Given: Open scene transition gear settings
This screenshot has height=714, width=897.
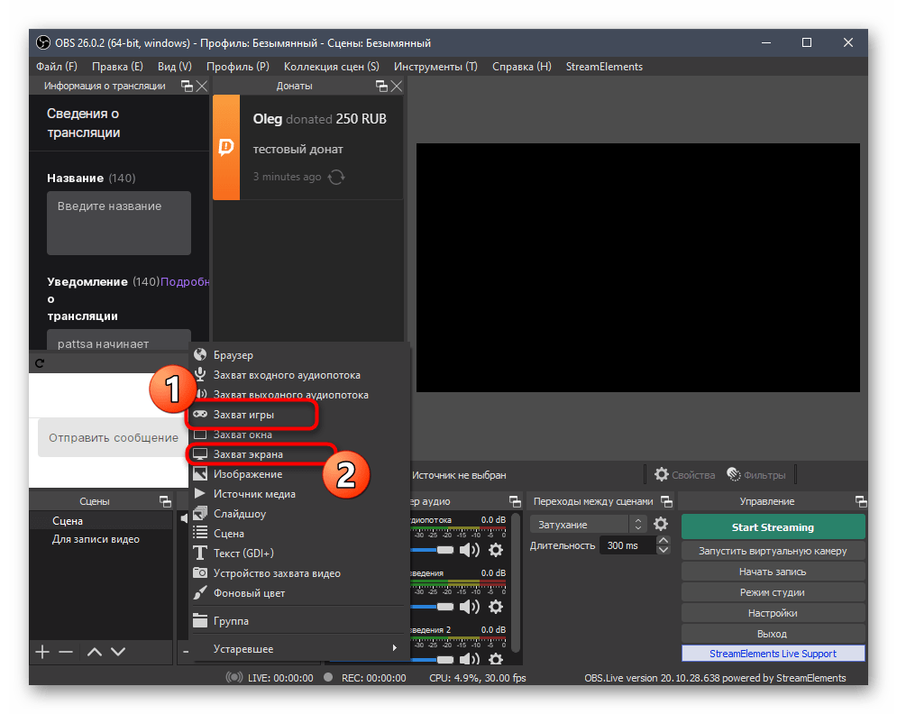Looking at the screenshot, I should click(x=661, y=524).
